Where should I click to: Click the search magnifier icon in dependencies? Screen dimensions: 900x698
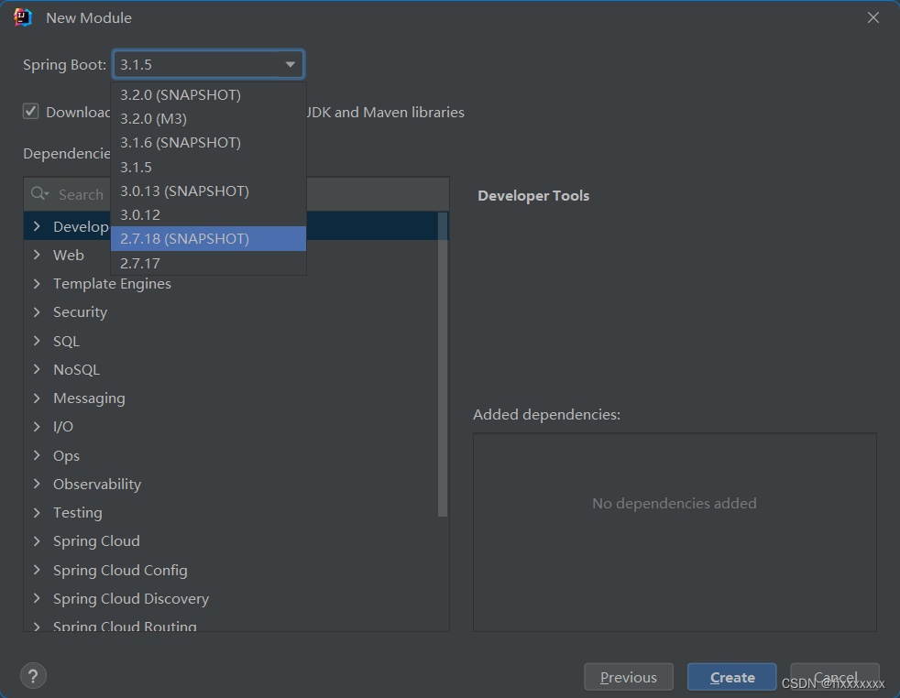pyautogui.click(x=39, y=194)
